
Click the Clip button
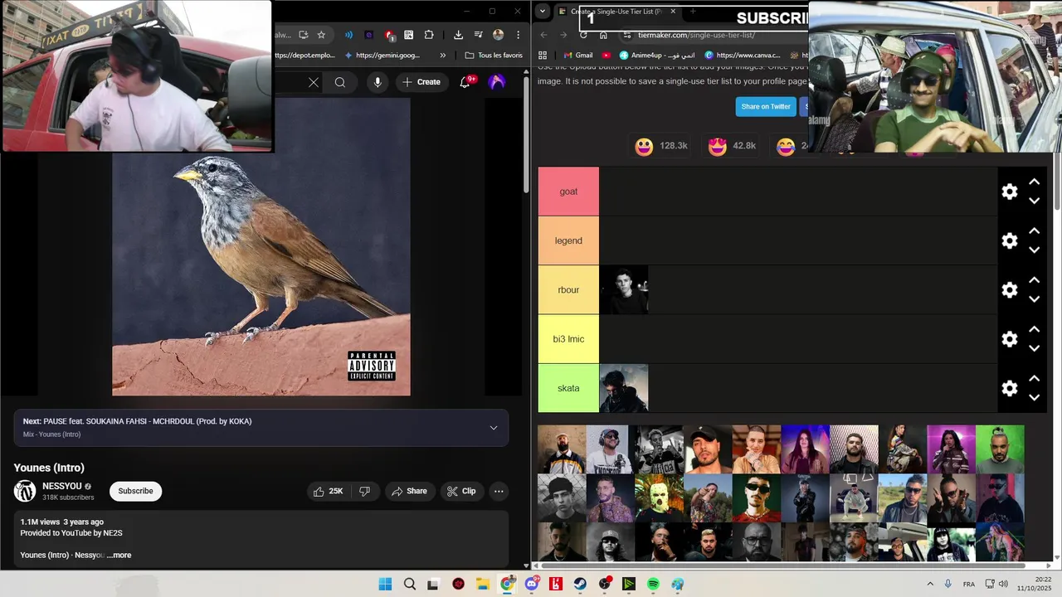pos(461,491)
